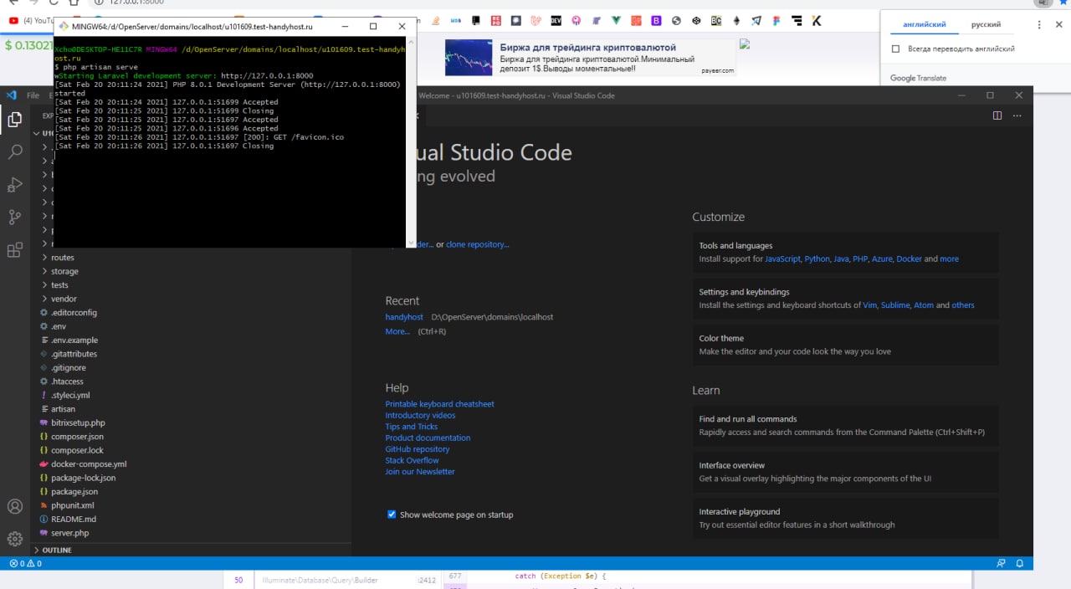Open Stack Overflow help link

coord(412,460)
